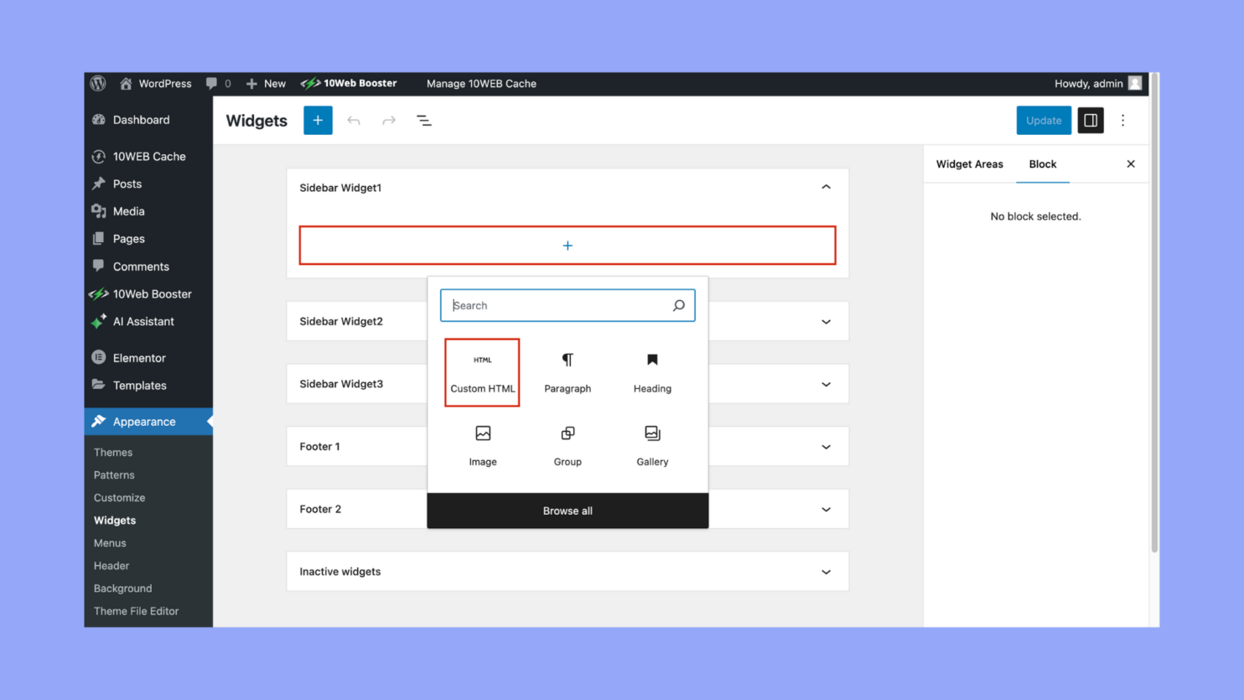The height and width of the screenshot is (700, 1244).
Task: Open the Document Overview list view icon
Action: pos(424,120)
